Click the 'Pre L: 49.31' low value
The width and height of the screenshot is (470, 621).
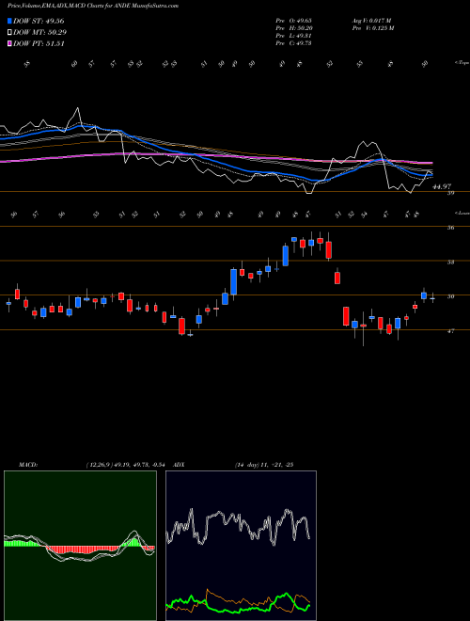point(294,36)
